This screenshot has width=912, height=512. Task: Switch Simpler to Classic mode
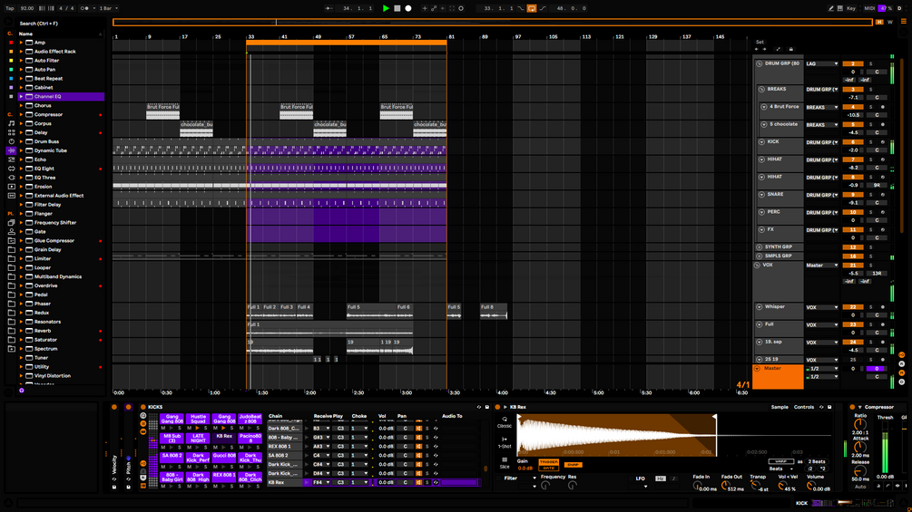505,422
